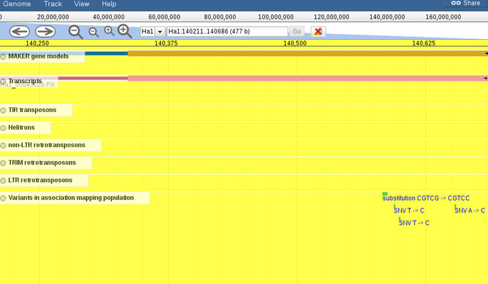Select the upper SNV T -> C variant

pos(409,210)
